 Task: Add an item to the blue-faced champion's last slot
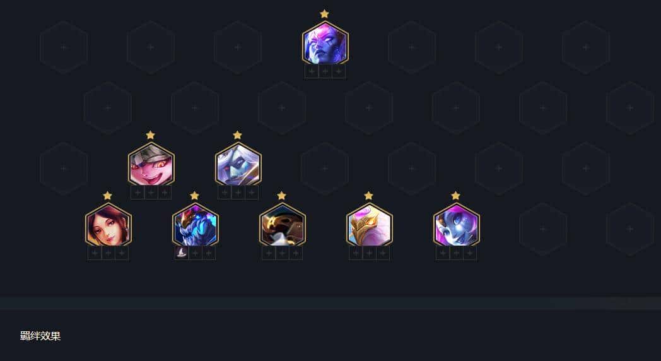point(470,253)
